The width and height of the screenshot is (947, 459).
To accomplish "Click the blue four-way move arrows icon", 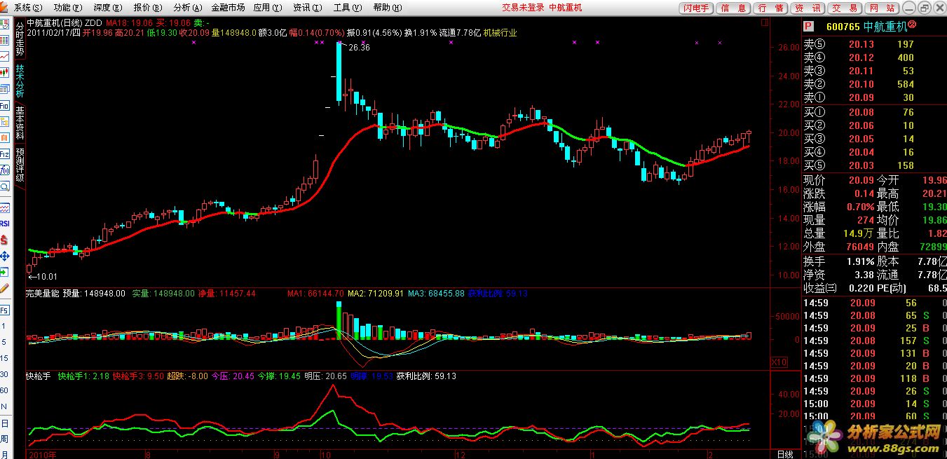I will (x=4, y=256).
